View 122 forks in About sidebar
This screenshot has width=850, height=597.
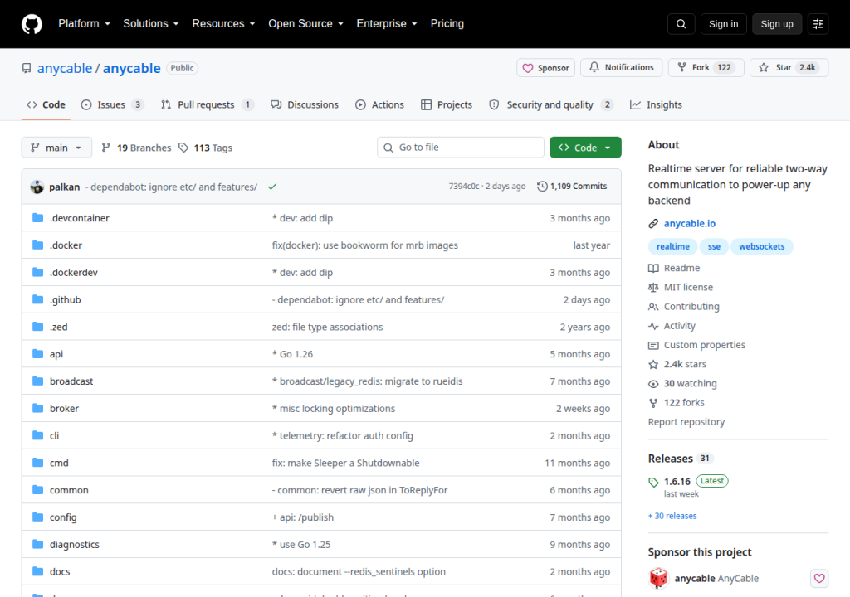click(676, 402)
